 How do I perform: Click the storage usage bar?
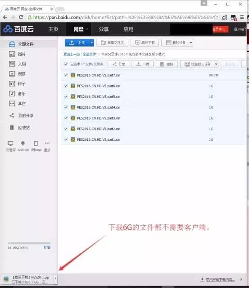(x=29, y=243)
